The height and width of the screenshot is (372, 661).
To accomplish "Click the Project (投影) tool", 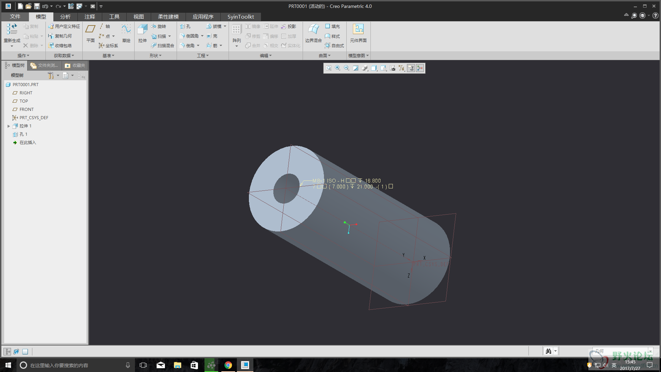I will (288, 26).
